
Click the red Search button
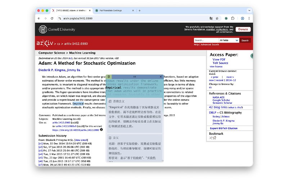tap(245, 40)
